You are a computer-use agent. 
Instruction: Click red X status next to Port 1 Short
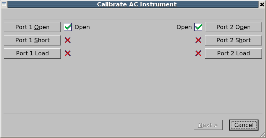pyautogui.click(x=68, y=40)
